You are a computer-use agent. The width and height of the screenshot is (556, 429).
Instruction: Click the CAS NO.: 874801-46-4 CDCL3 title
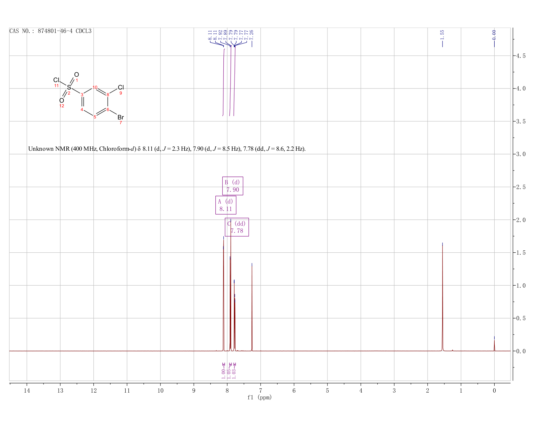point(51,31)
